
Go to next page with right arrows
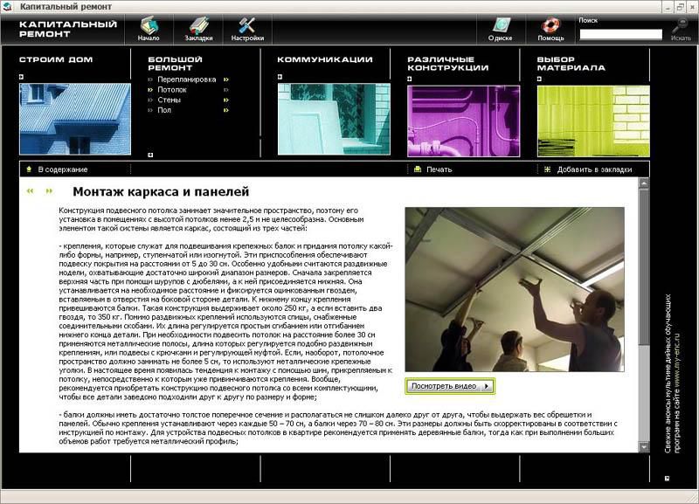point(49,190)
